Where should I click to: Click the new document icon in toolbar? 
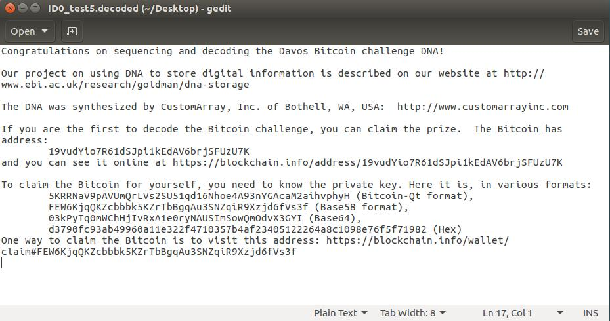point(72,31)
